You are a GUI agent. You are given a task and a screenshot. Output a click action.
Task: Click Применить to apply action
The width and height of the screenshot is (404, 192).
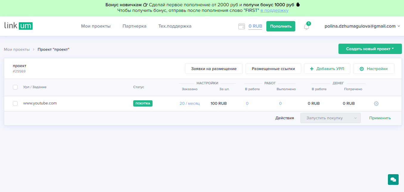point(380,118)
